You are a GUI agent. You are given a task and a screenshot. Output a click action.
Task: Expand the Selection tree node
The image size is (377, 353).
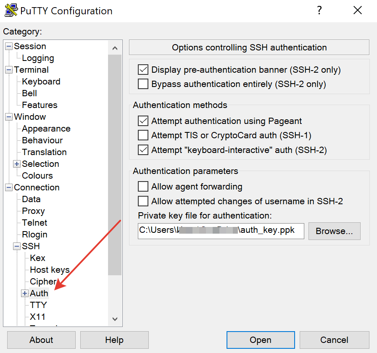coord(17,164)
